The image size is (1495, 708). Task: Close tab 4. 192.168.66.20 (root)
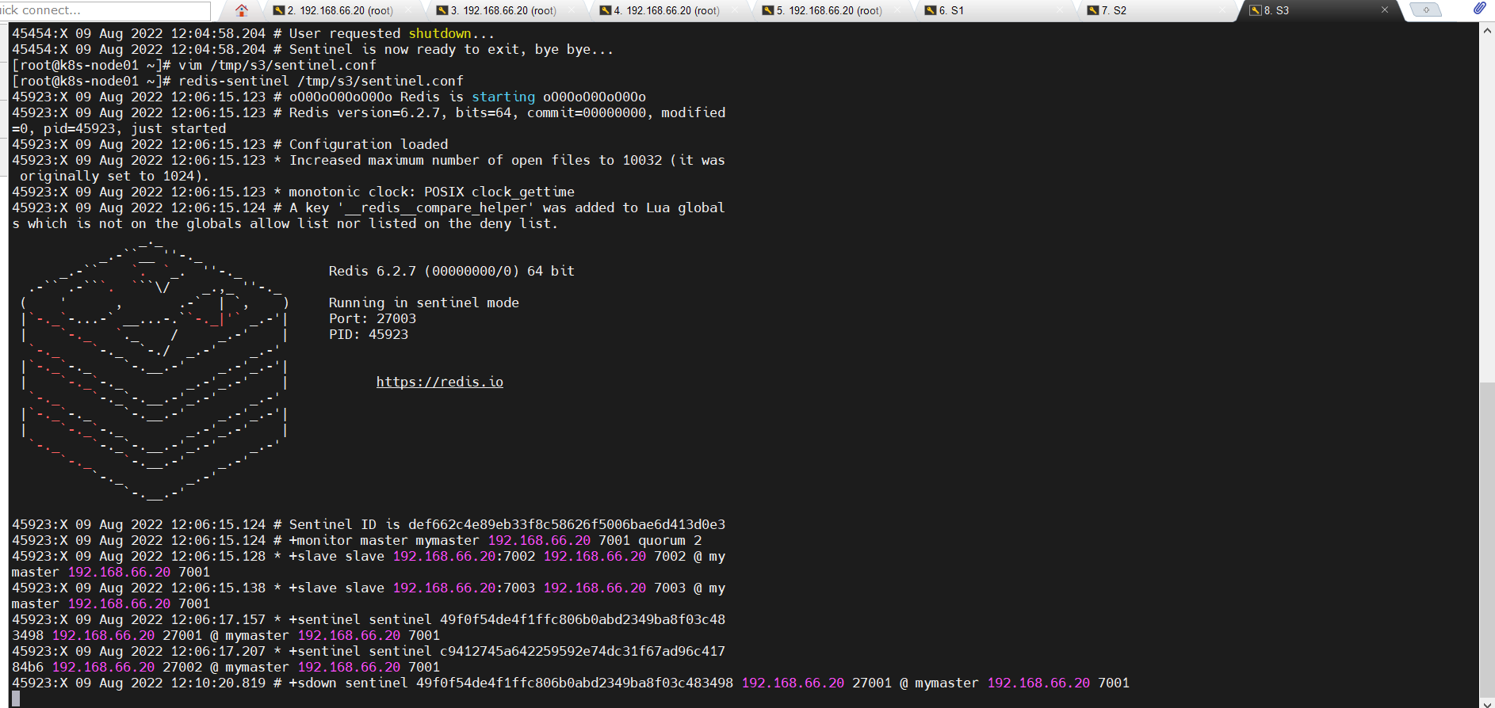click(x=733, y=10)
